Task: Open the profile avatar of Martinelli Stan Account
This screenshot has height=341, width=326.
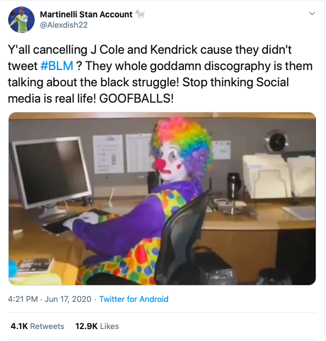Action: pyautogui.click(x=21, y=20)
